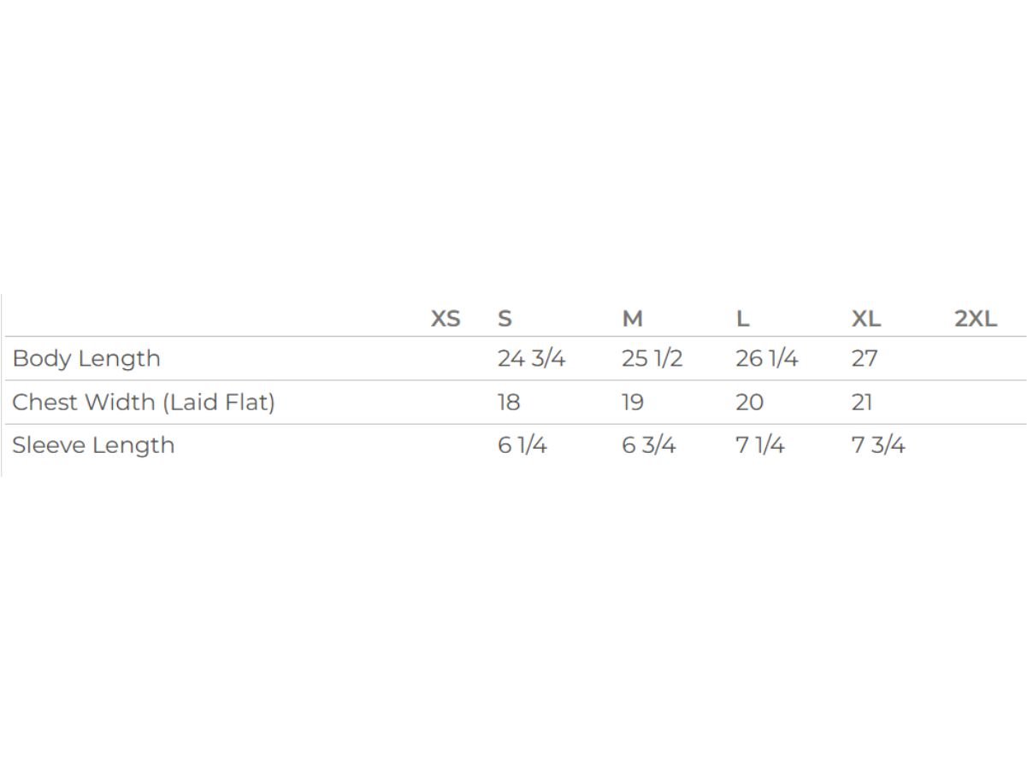Click the 6 1/4 sleeve length value
Image resolution: width=1027 pixels, height=770 pixels.
point(522,445)
